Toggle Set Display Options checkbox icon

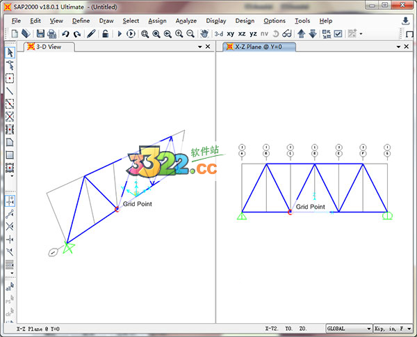[338, 33]
